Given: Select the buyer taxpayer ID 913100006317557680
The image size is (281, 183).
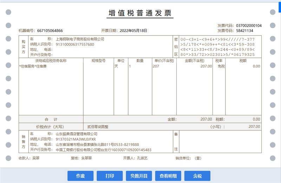Looking at the screenshot, I should (x=75, y=44).
